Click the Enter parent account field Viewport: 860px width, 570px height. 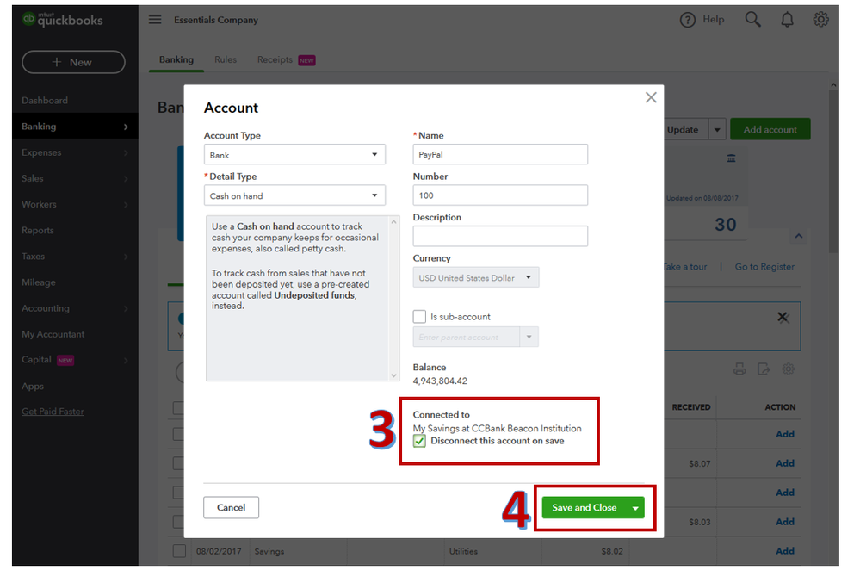[x=467, y=337]
